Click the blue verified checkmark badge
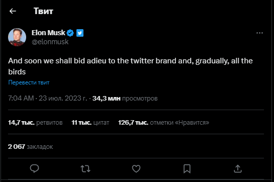The width and height of the screenshot is (274, 182). click(70, 33)
